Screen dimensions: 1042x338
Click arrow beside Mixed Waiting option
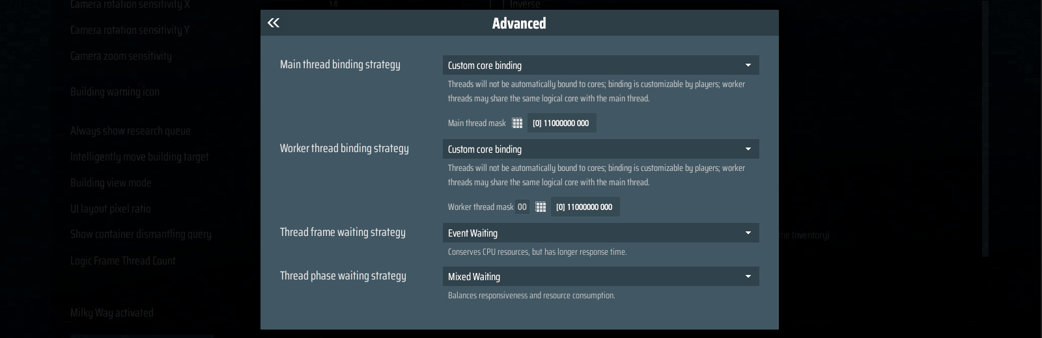pyautogui.click(x=748, y=276)
